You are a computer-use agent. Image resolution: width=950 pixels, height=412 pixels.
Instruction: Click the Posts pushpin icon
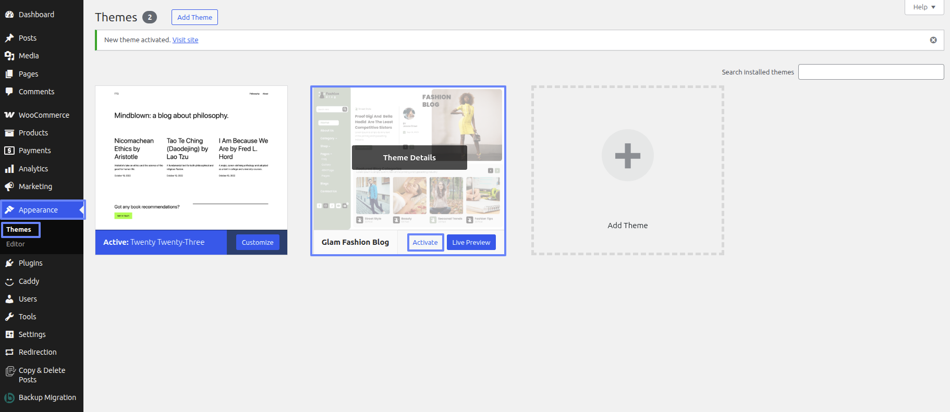9,38
